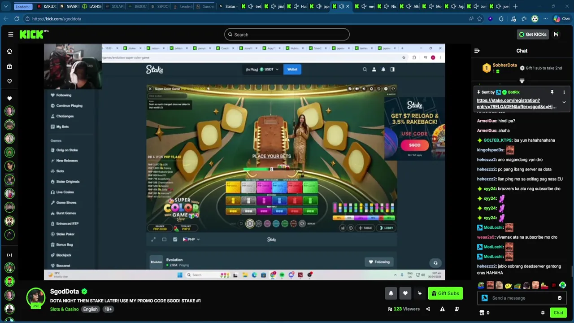Viewport: 574px width, 323px height.
Task: Open the Following heart icon in the sidebar
Action: click(9, 81)
